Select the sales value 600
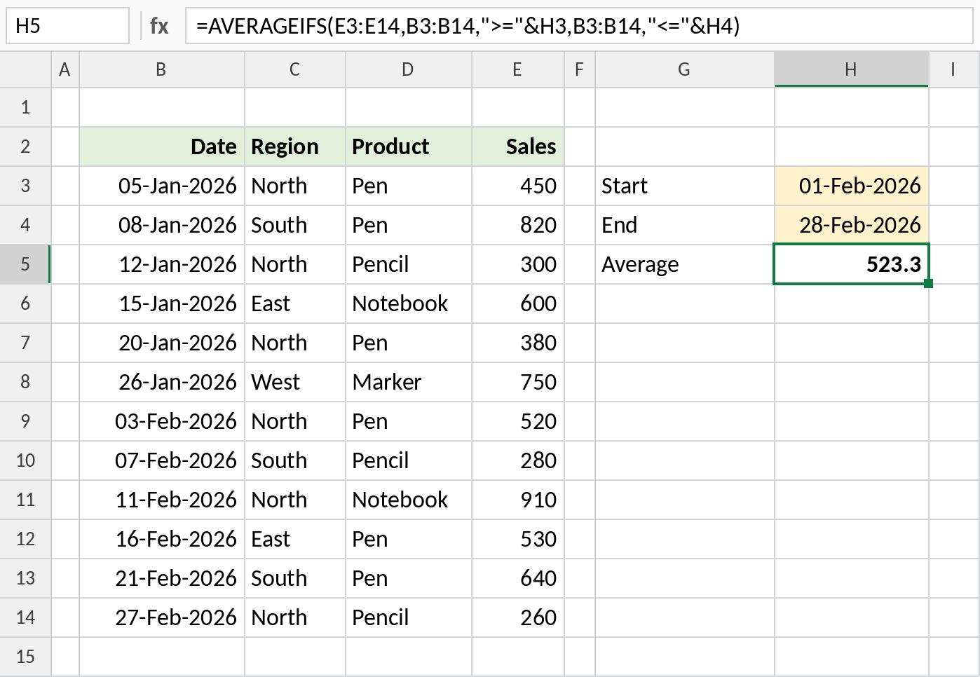The height and width of the screenshot is (677, 980). [x=518, y=303]
